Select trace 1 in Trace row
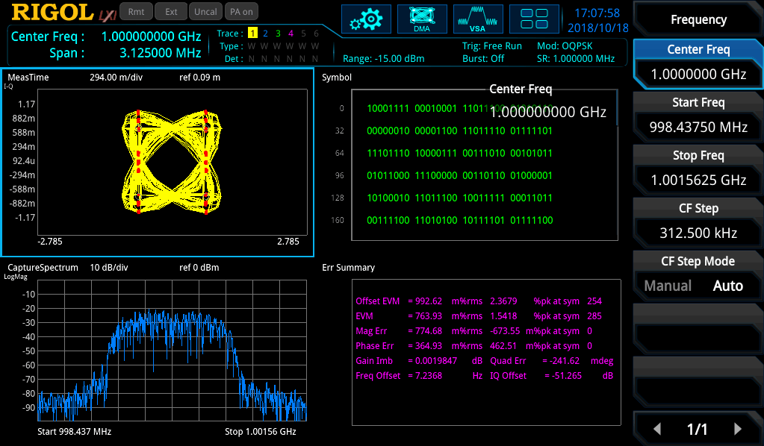Screen dimensions: 764x446 (x=252, y=33)
